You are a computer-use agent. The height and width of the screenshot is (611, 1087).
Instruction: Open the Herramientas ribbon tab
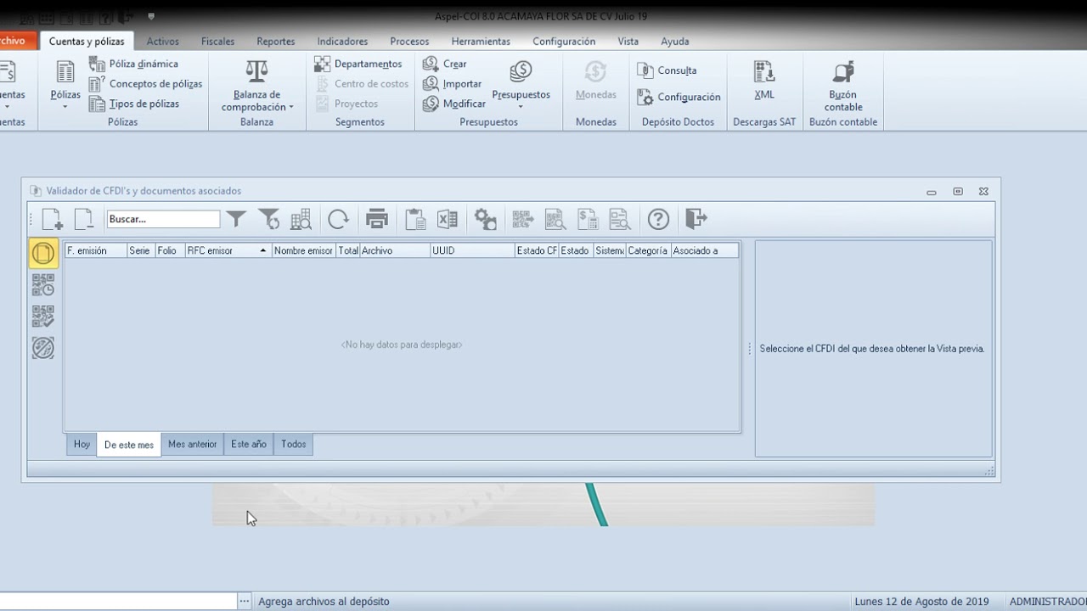tap(481, 41)
